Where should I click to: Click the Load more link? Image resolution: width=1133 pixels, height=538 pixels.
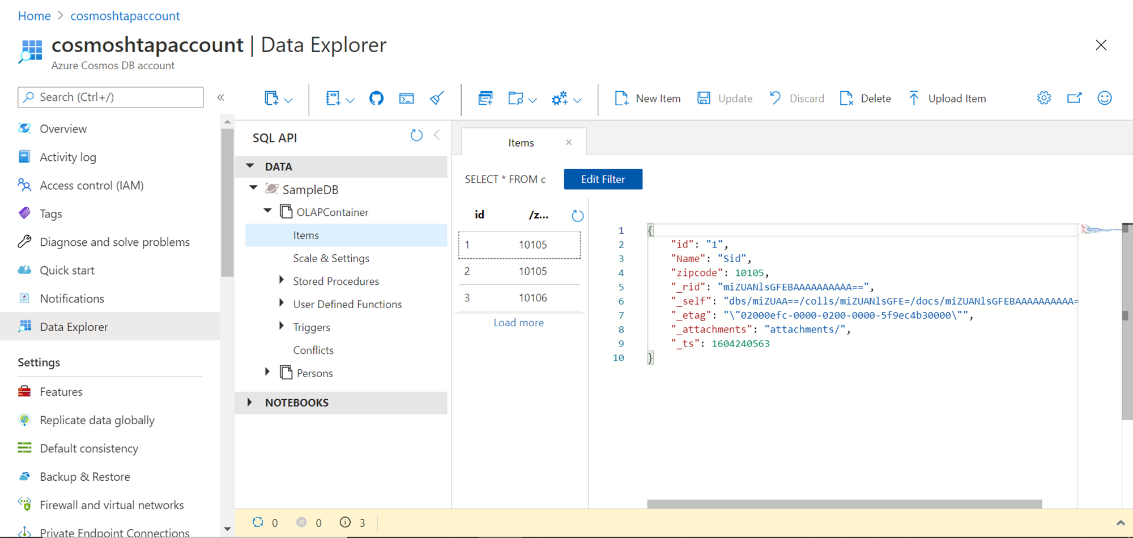[x=518, y=323]
